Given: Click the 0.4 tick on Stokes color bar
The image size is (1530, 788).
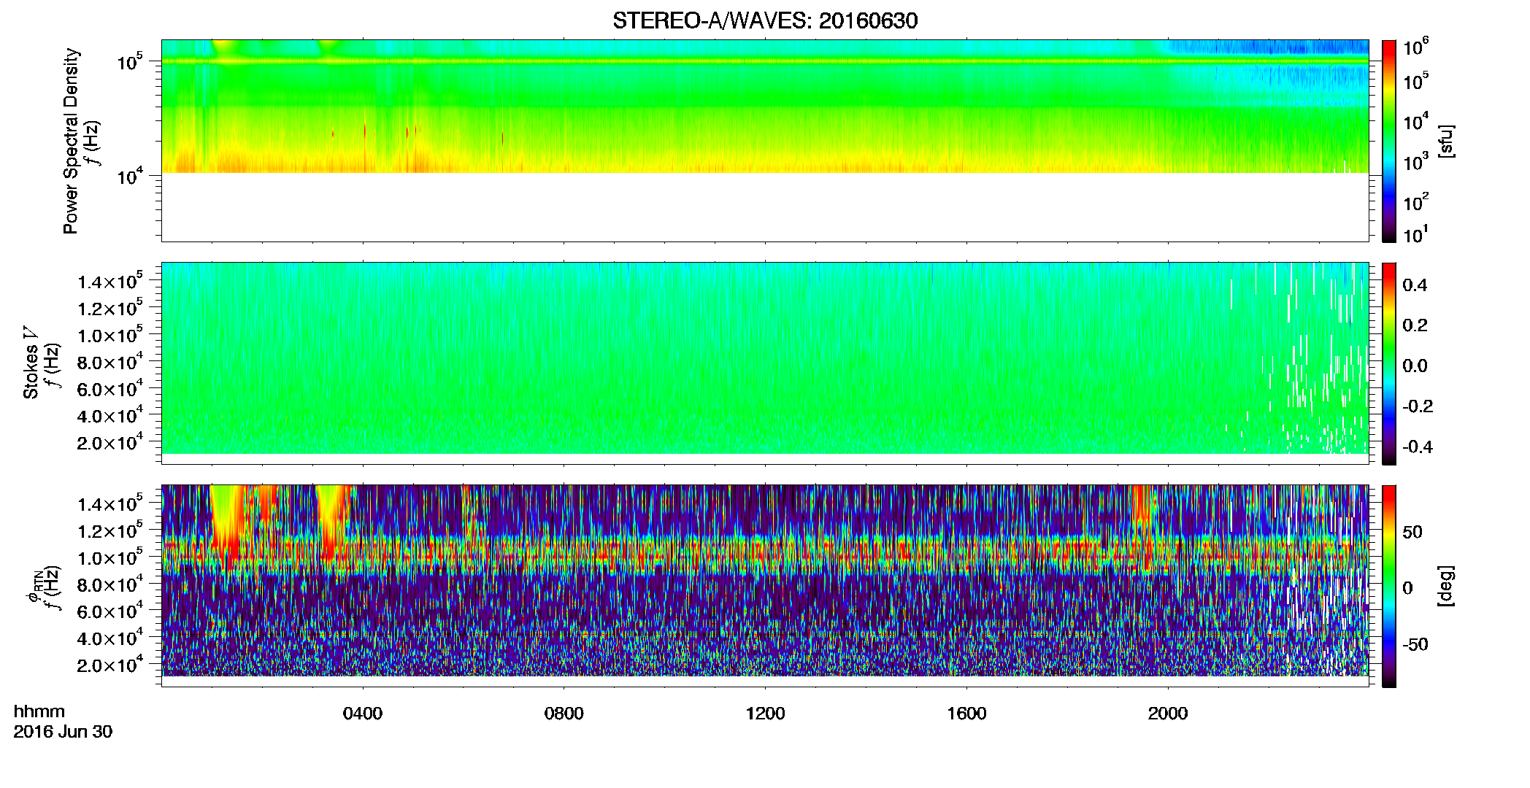Looking at the screenshot, I should pos(1415,285).
